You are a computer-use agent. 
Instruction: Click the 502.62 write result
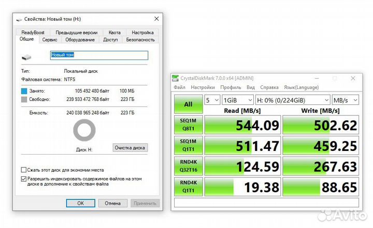[321, 125]
